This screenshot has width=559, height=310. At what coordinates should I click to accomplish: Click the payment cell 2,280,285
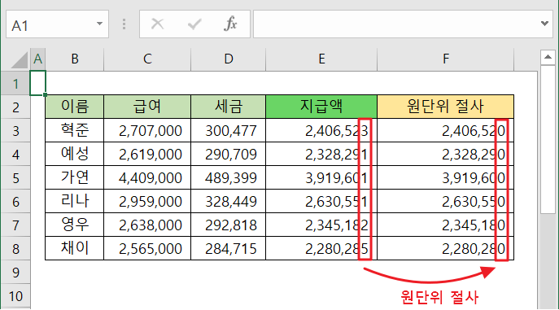321,248
